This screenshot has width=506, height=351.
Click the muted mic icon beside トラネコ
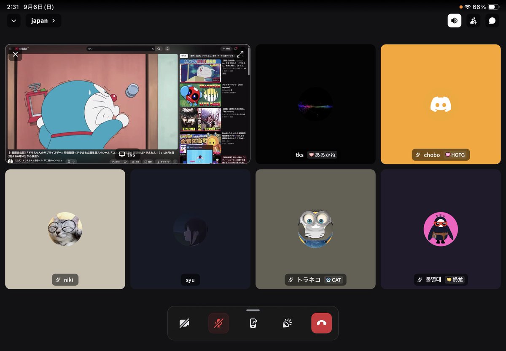click(291, 280)
